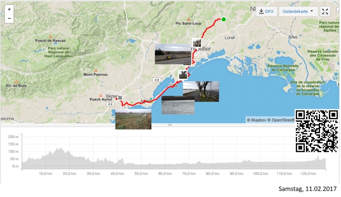This screenshot has width=341, height=197.
Task: Open the Geländekarte map style dropdown
Action: [x=298, y=11]
